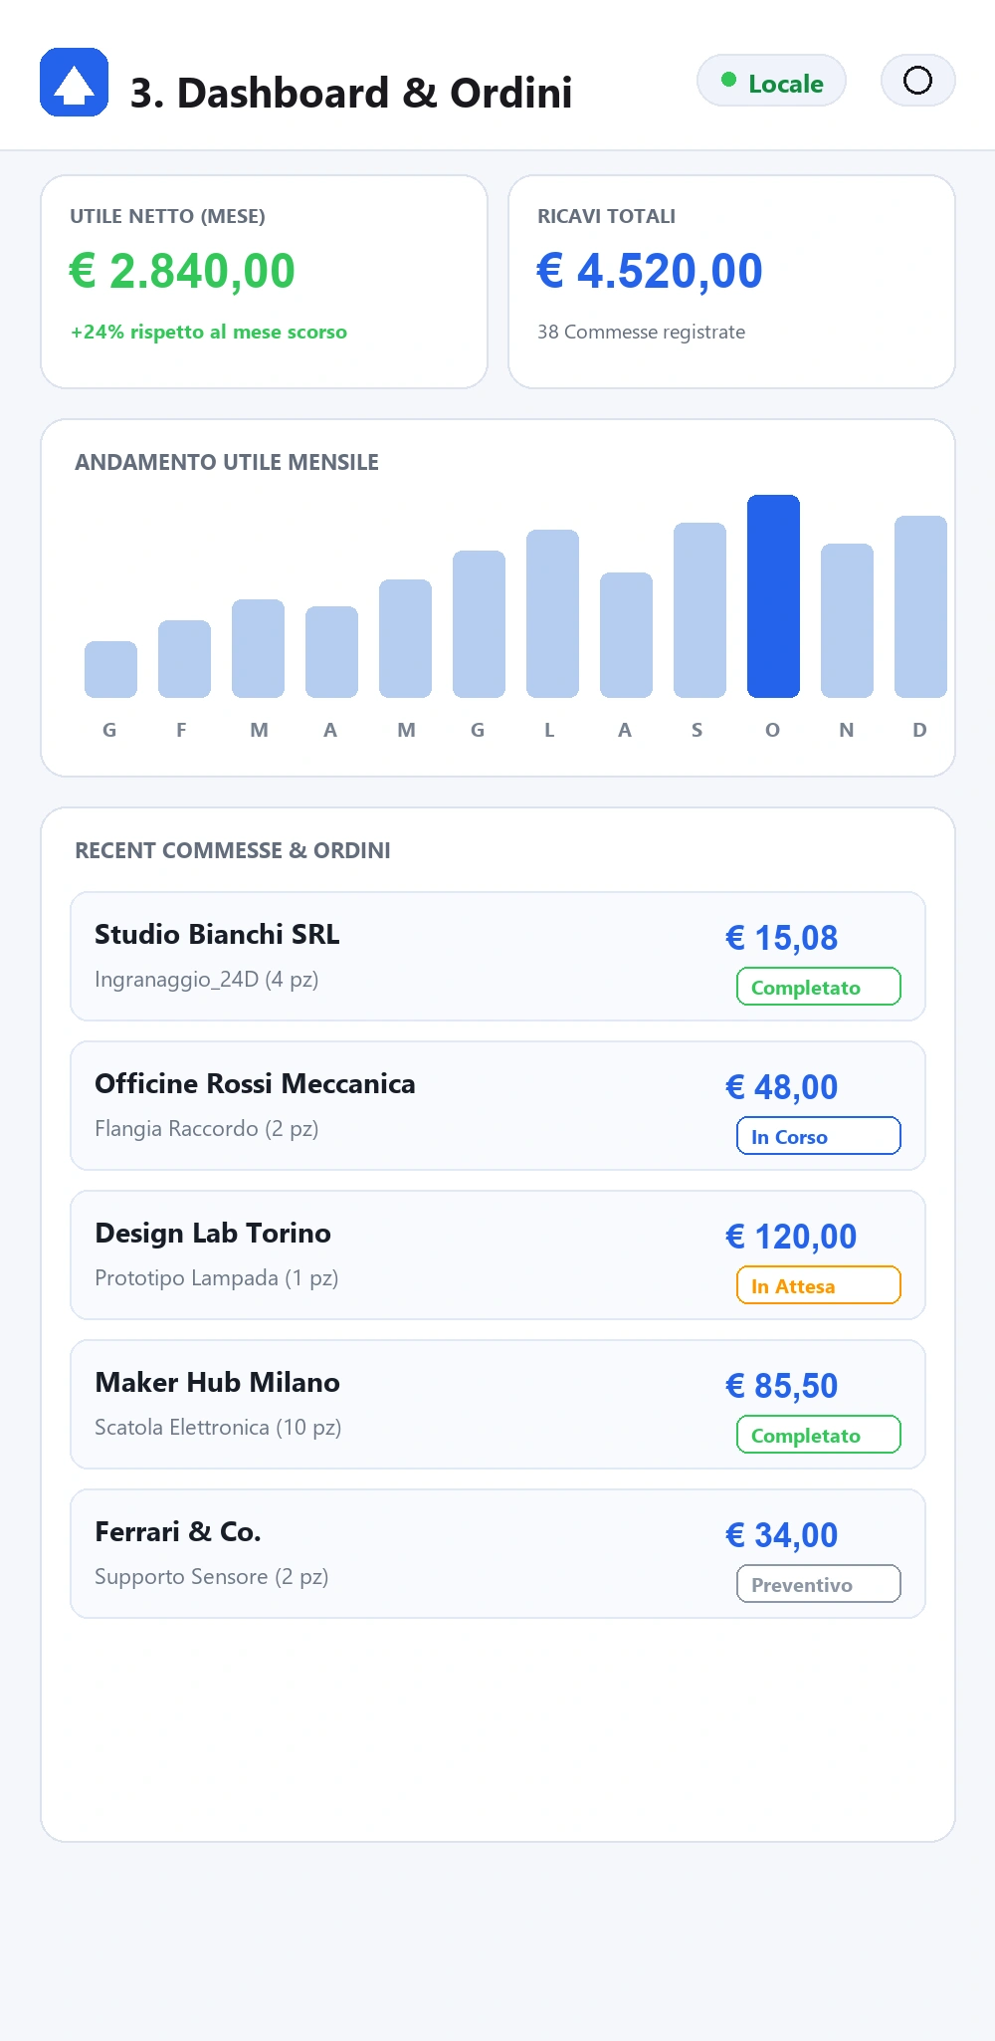Image resolution: width=995 pixels, height=2041 pixels.
Task: Click the highlighted O month bar
Action: 773,596
